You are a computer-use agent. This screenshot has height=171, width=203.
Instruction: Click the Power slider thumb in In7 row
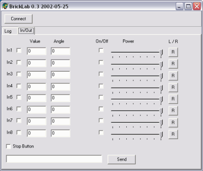[161, 123]
